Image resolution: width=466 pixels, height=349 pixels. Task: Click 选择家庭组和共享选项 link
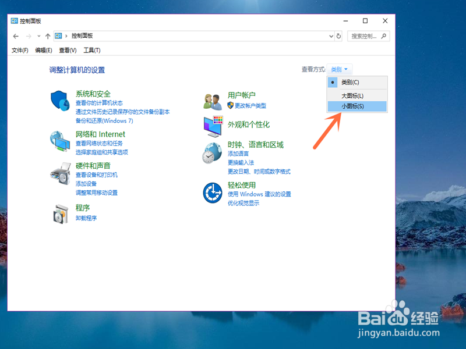coord(101,152)
